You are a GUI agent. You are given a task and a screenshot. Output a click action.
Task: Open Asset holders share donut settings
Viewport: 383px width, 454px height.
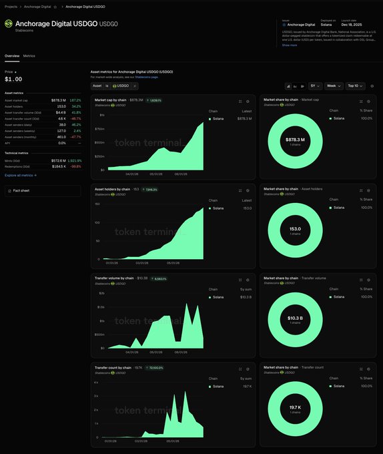[368, 190]
